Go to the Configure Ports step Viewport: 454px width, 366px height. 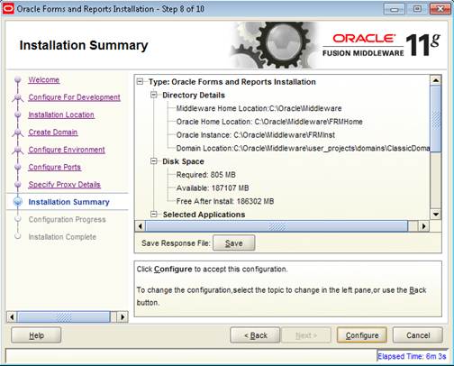tap(55, 167)
